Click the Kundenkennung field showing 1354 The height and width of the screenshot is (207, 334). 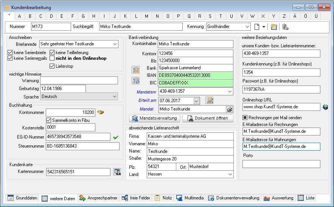(x=281, y=73)
